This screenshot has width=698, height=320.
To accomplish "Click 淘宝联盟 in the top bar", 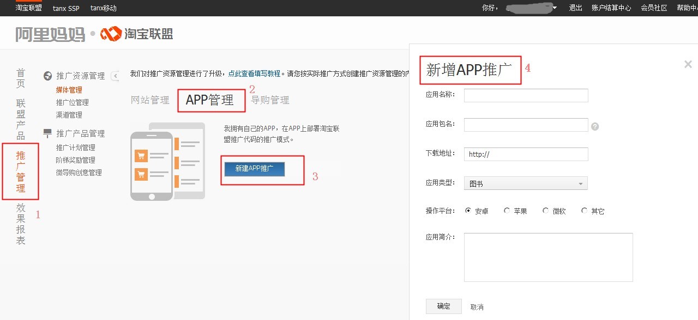I will click(29, 8).
